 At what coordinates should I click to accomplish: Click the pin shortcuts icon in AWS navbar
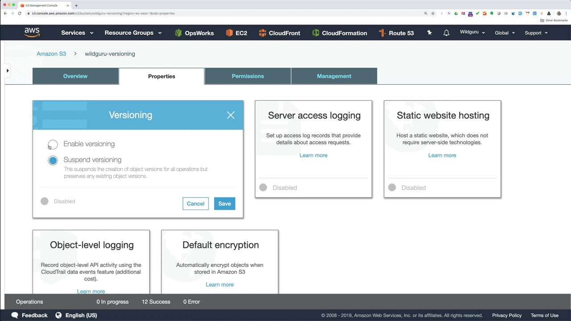429,33
